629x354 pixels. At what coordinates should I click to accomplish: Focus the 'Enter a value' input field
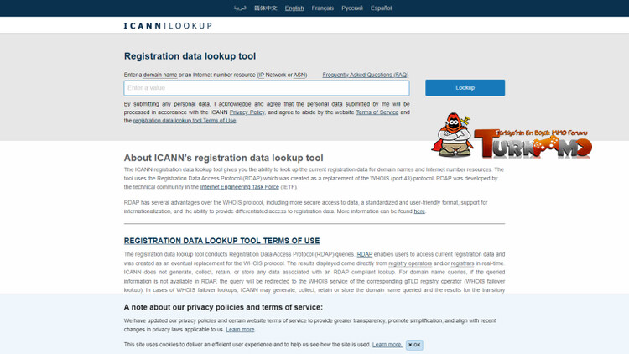pyautogui.click(x=267, y=88)
